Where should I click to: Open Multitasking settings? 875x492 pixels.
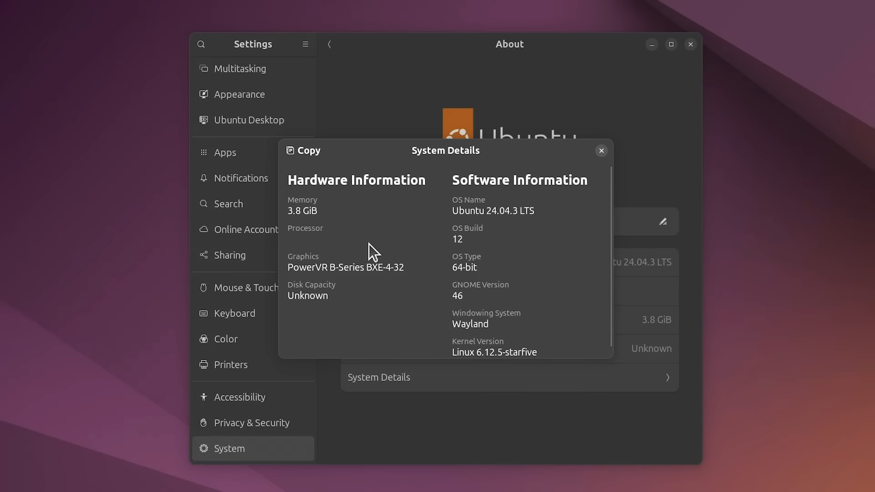tap(240, 69)
